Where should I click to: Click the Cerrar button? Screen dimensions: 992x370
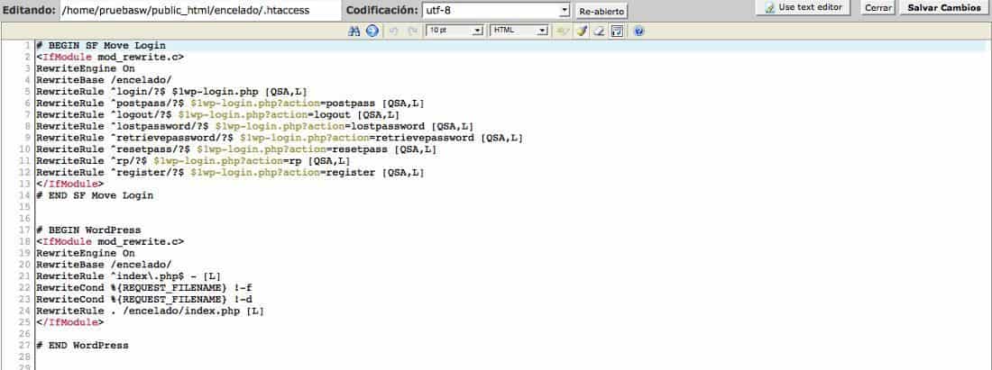(878, 8)
